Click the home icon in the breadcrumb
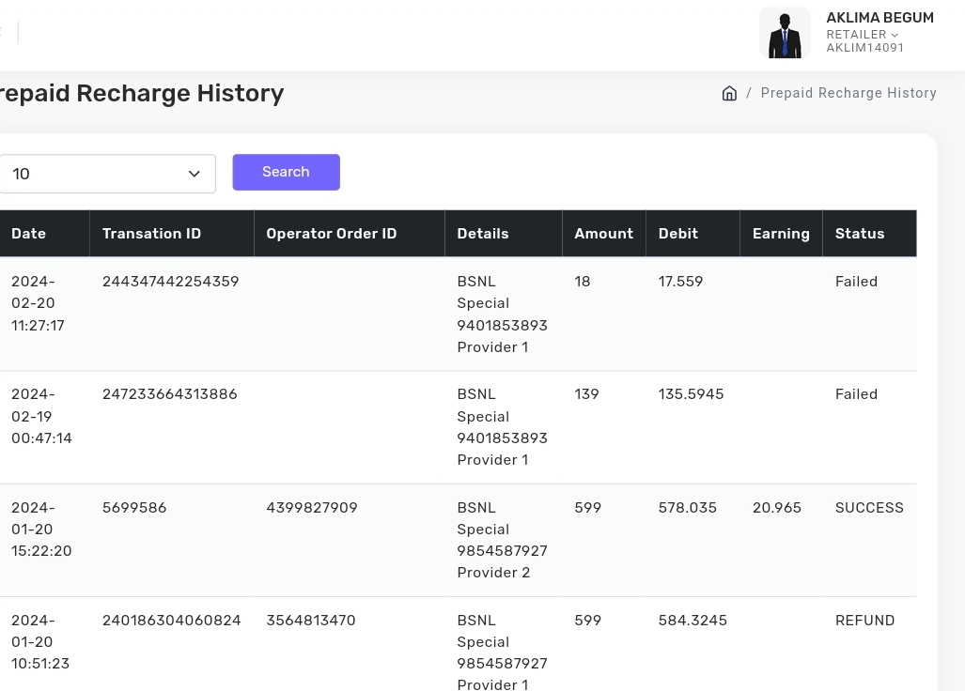Viewport: 965px width, 691px height. [x=729, y=93]
